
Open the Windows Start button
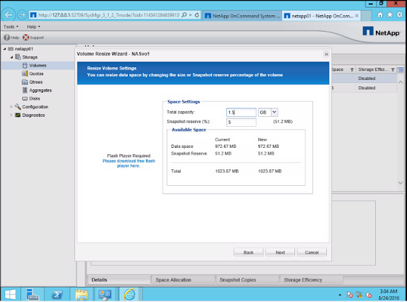10,294
